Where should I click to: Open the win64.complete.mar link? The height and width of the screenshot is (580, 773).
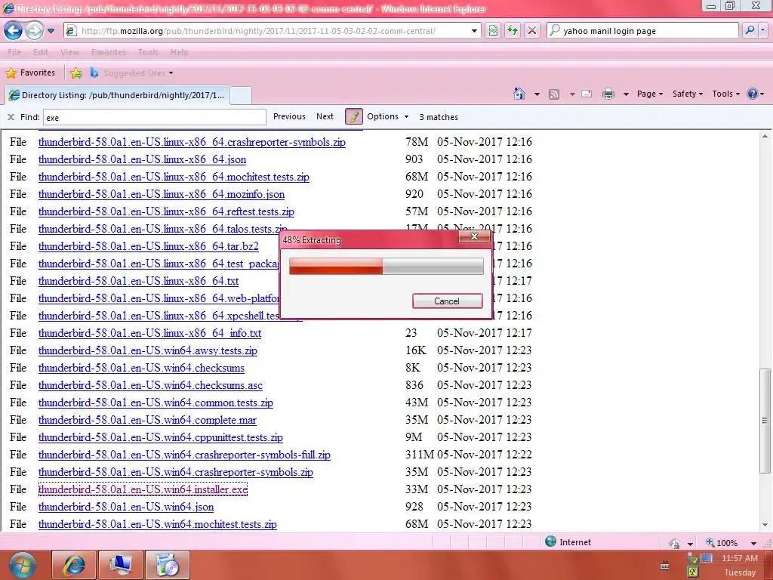point(147,420)
